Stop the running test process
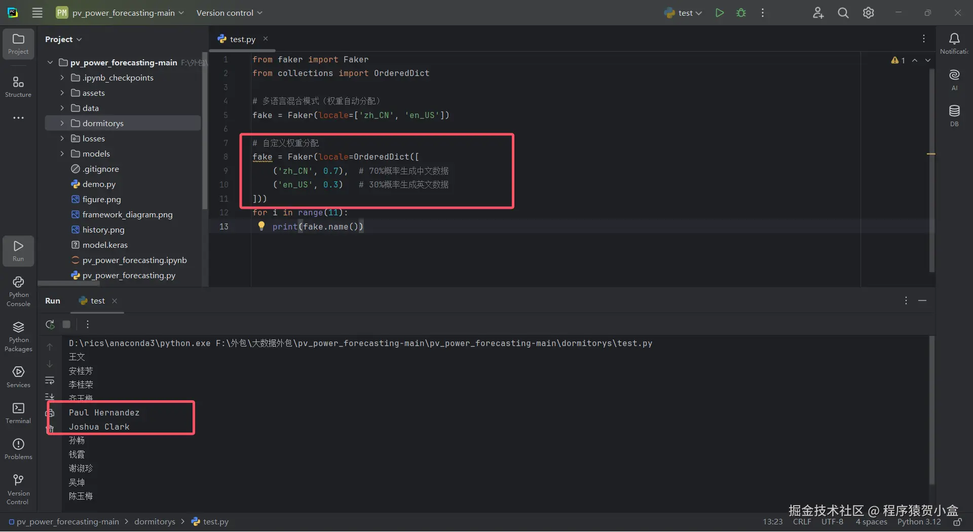Screen dimensions: 973x532 (66, 324)
